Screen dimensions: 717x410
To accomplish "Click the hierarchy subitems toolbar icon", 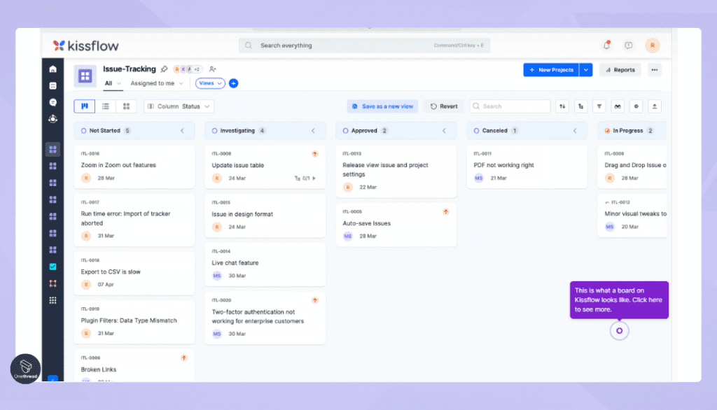I will pos(580,106).
